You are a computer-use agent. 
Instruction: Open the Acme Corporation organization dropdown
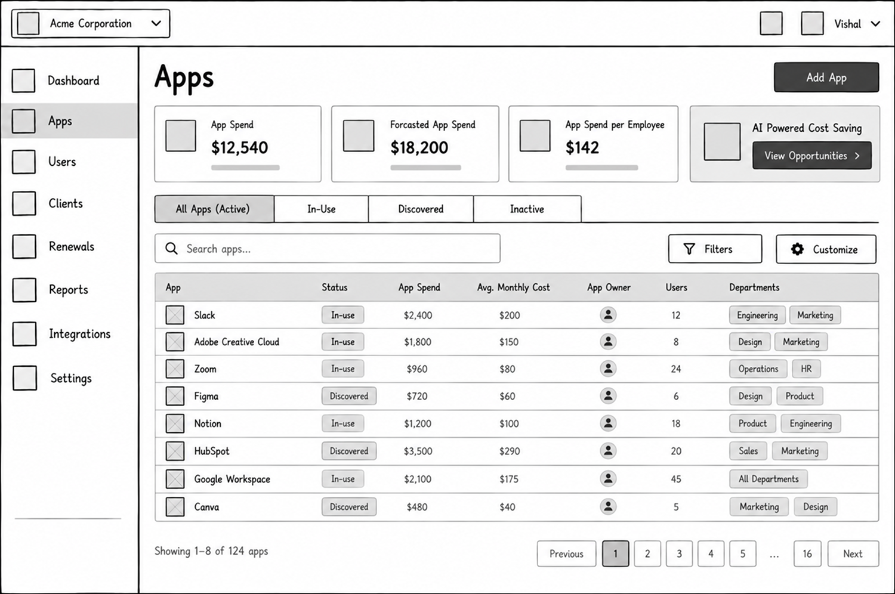(x=91, y=24)
